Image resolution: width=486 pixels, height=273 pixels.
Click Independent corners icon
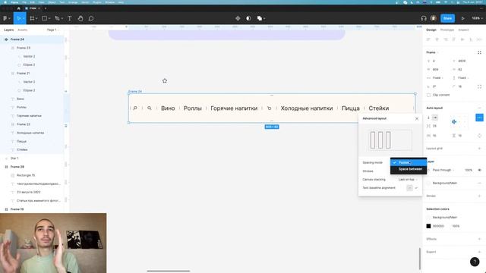(x=479, y=86)
